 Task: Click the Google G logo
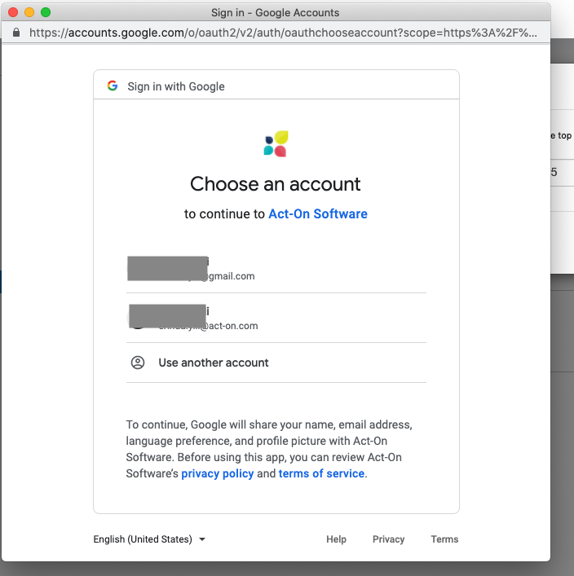(113, 86)
